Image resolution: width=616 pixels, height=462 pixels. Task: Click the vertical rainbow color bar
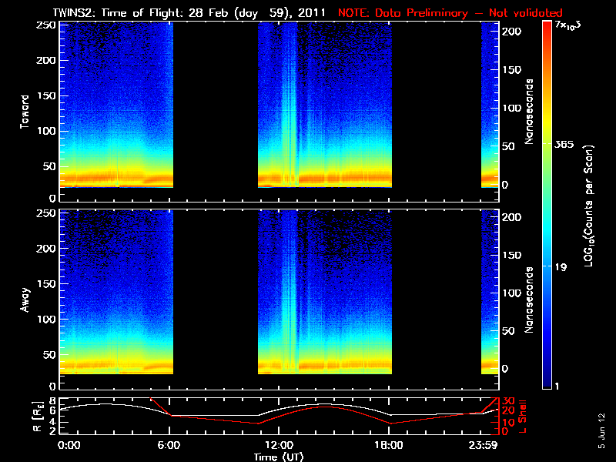(547, 206)
